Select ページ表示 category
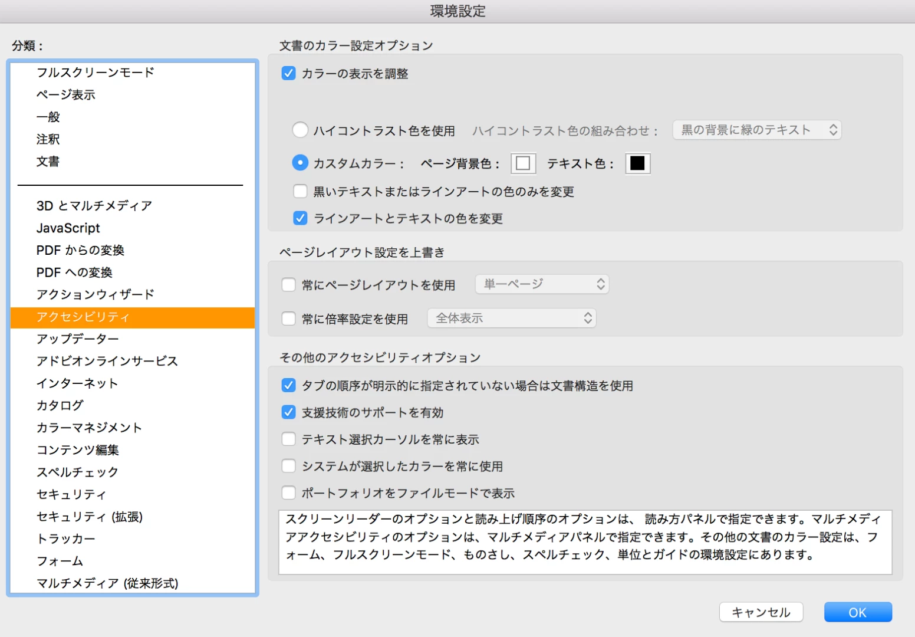 tap(133, 95)
